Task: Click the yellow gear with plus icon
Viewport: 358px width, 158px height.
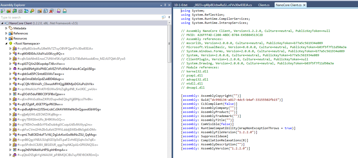Action: (32, 11)
